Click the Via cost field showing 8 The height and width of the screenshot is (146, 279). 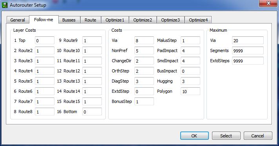144,40
